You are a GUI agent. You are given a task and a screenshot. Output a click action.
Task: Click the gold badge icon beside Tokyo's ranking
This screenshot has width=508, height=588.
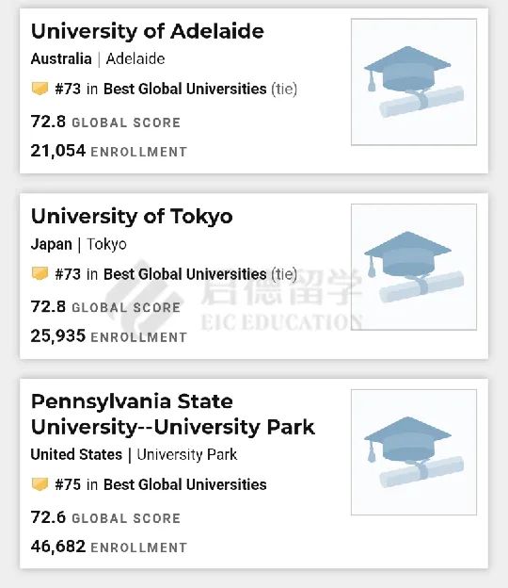point(40,274)
